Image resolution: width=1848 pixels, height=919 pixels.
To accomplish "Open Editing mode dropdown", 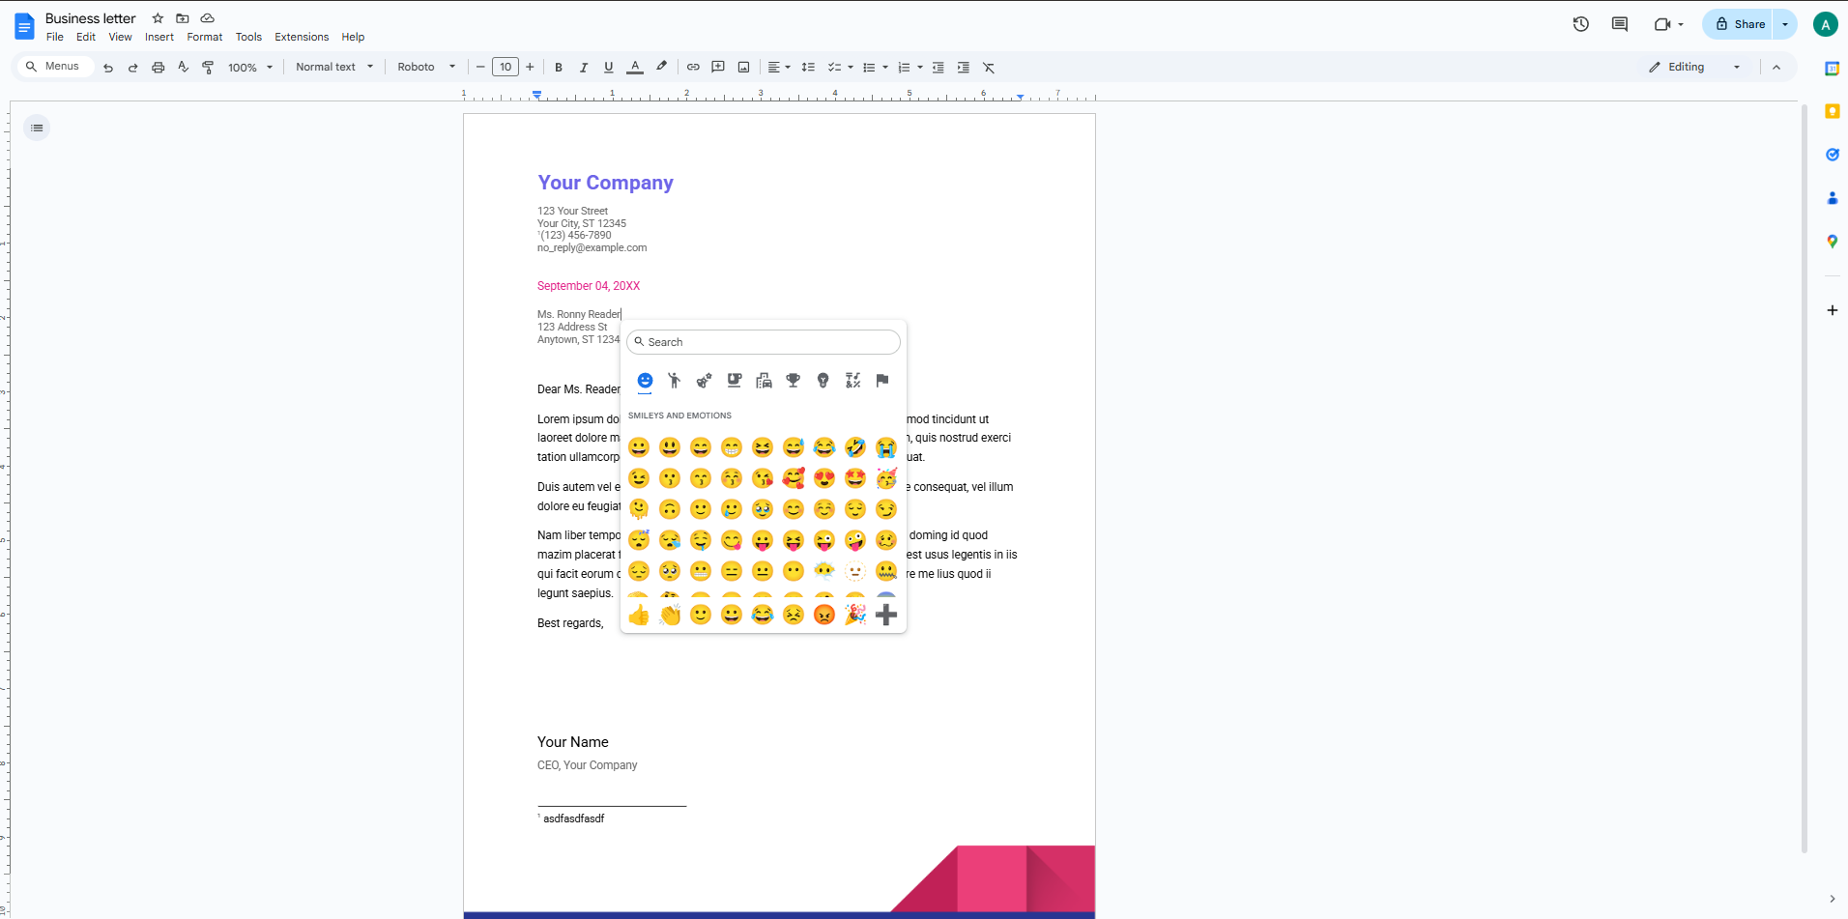I will coord(1695,67).
